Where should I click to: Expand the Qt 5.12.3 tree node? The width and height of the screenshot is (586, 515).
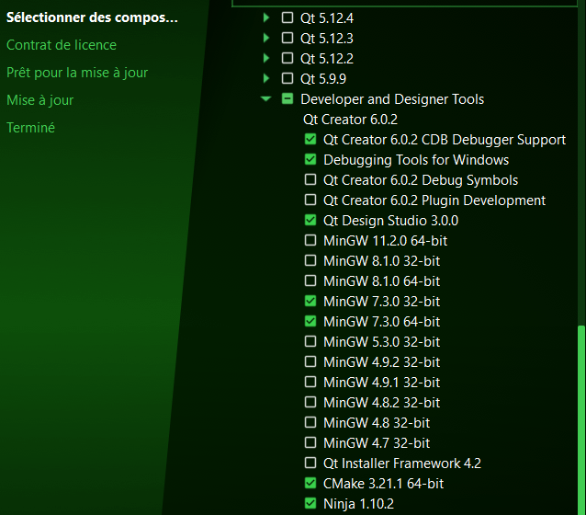[266, 38]
